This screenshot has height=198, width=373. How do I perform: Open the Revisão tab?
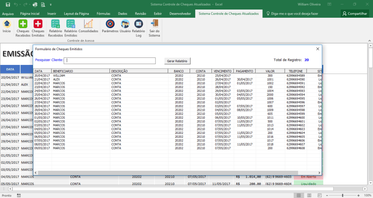pos(140,14)
